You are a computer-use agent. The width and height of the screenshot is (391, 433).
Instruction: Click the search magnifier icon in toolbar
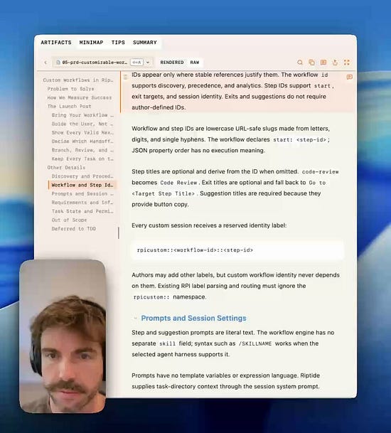click(x=299, y=63)
